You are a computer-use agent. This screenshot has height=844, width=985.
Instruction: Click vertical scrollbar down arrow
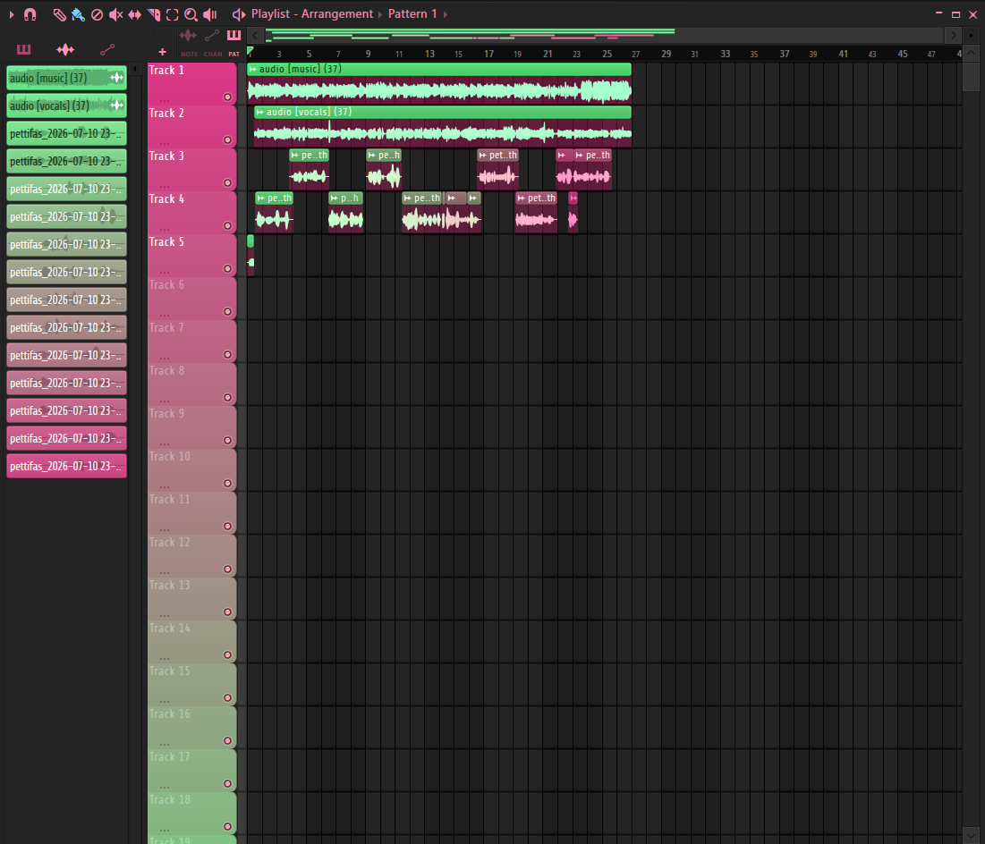tap(972, 836)
